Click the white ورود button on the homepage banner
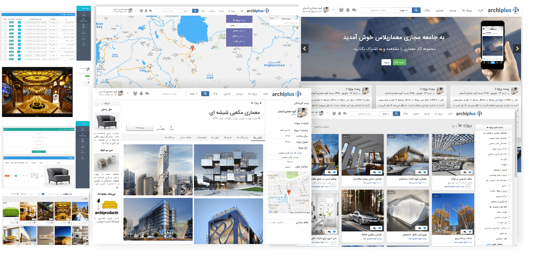535x261 pixels. [385, 62]
